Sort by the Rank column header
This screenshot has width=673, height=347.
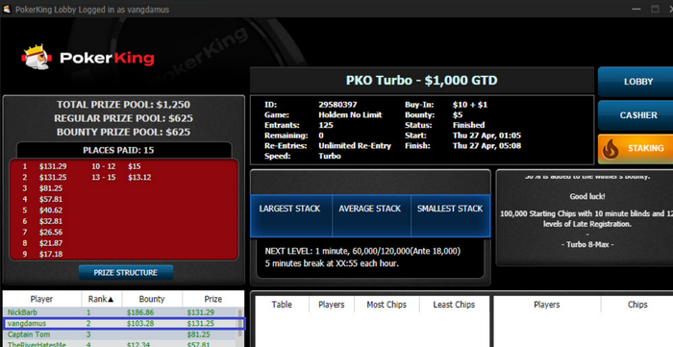[101, 299]
